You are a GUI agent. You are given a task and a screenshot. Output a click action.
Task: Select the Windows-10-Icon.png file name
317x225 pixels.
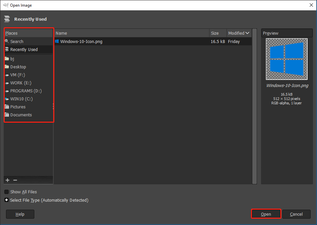point(81,41)
